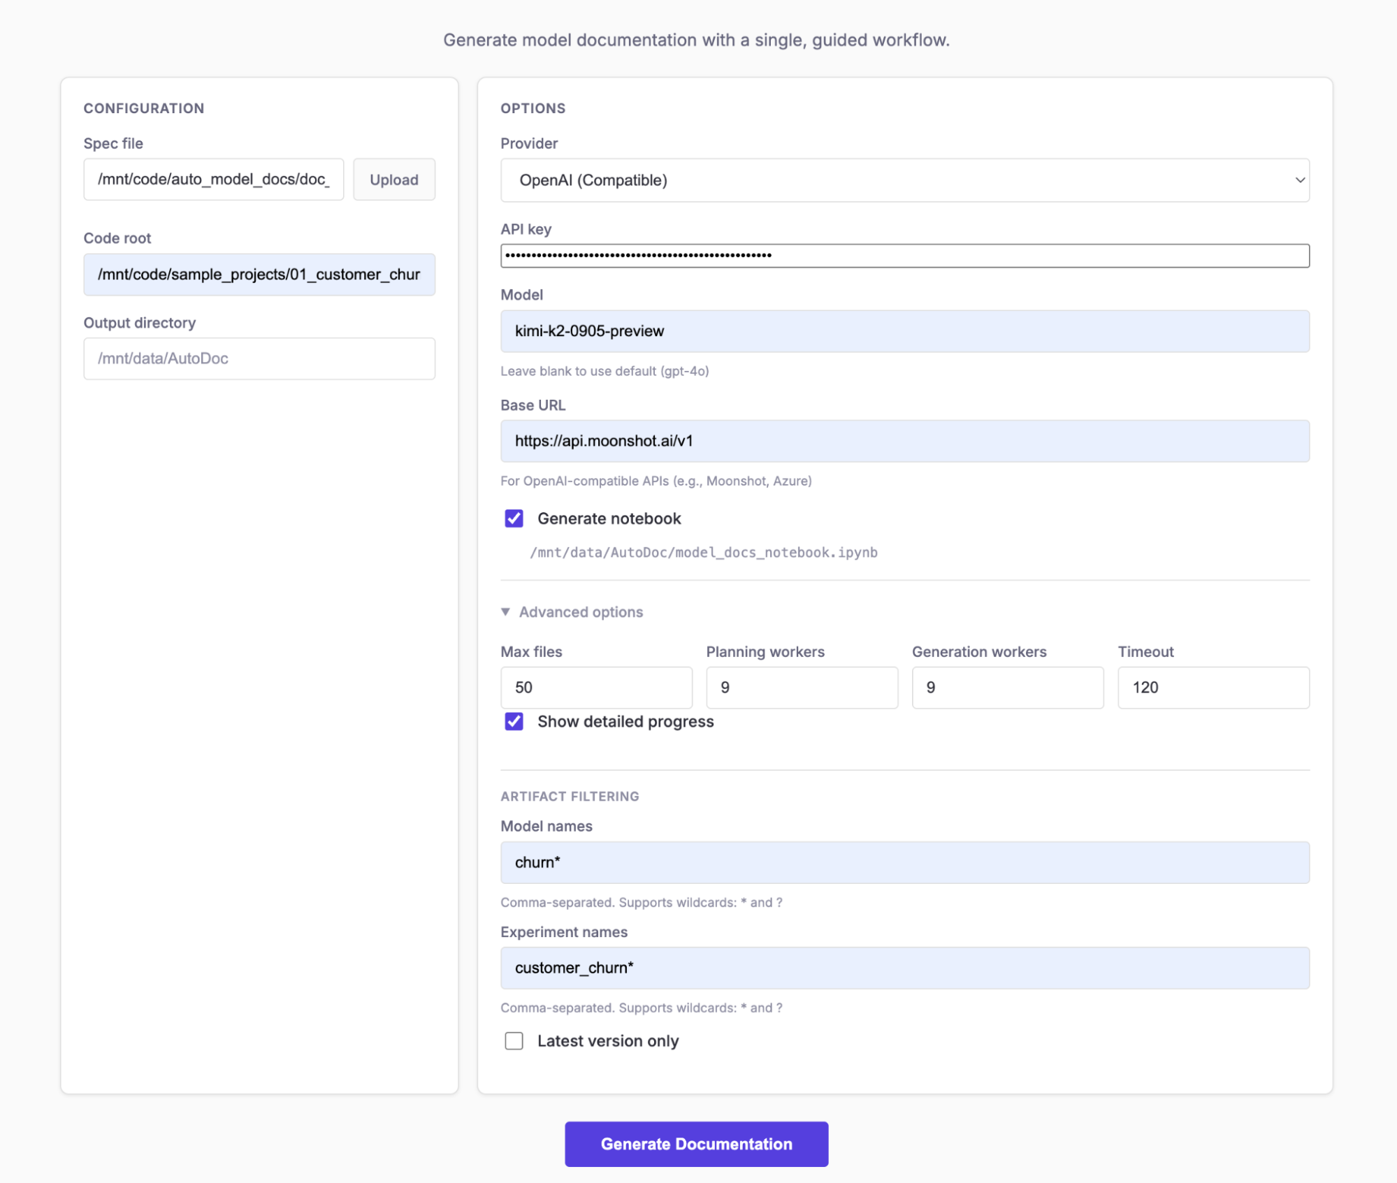Enable Latest version only
1397x1183 pixels.
pyautogui.click(x=514, y=1040)
